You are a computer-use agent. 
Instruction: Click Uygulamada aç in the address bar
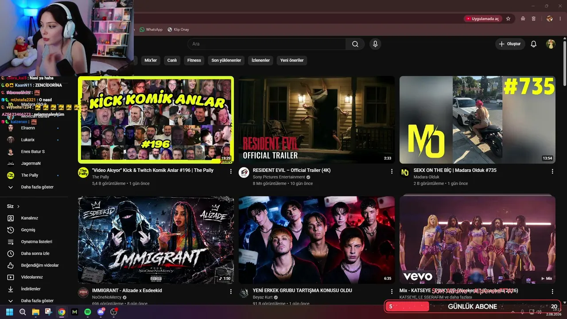[482, 19]
